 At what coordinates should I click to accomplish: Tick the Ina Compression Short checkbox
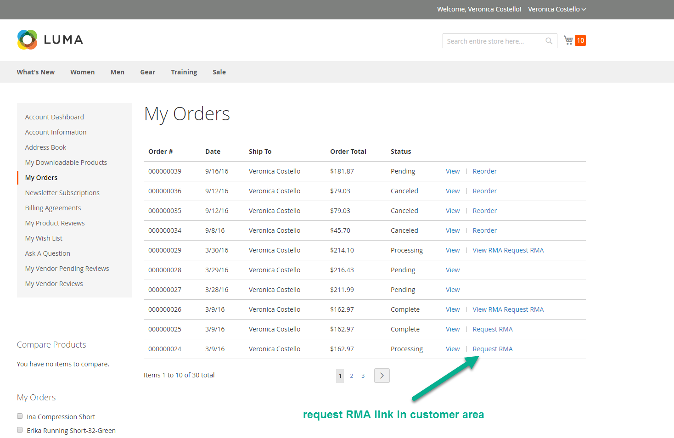[x=20, y=416]
